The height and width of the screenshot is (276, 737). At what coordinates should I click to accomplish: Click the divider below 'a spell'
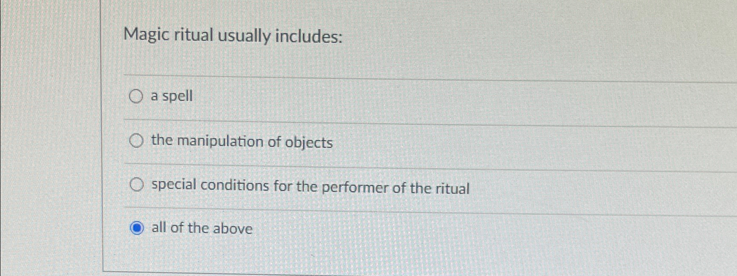(x=354, y=120)
